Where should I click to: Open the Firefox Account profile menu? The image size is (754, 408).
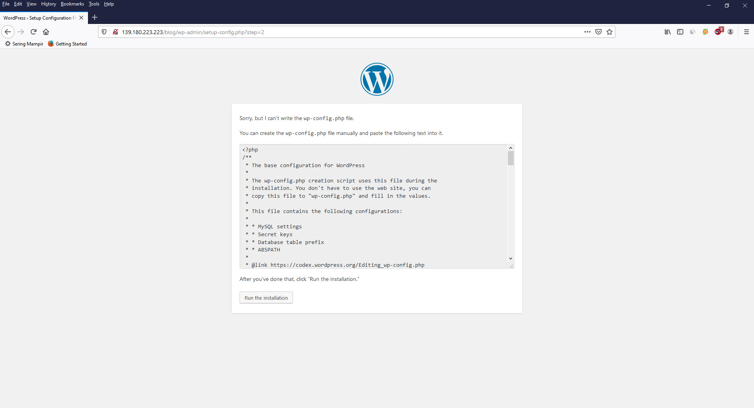pyautogui.click(x=730, y=32)
